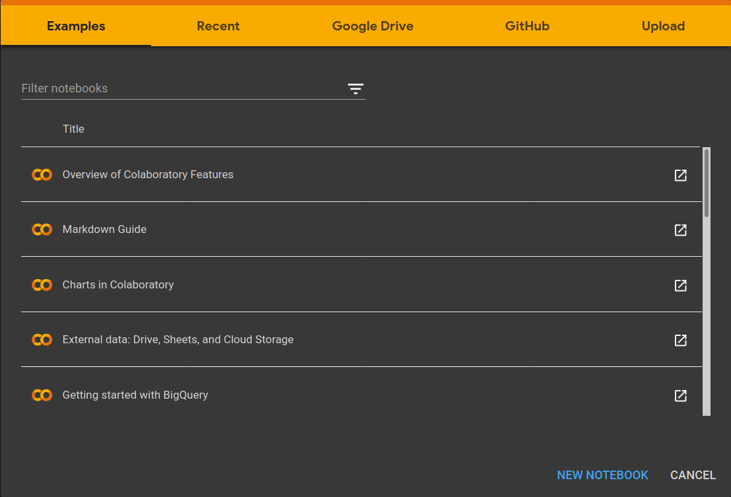Click the notebook list scrollbar thumb
Image resolution: width=731 pixels, height=497 pixels.
[x=707, y=183]
